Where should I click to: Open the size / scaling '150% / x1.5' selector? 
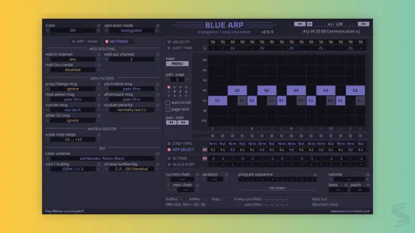coord(73,169)
